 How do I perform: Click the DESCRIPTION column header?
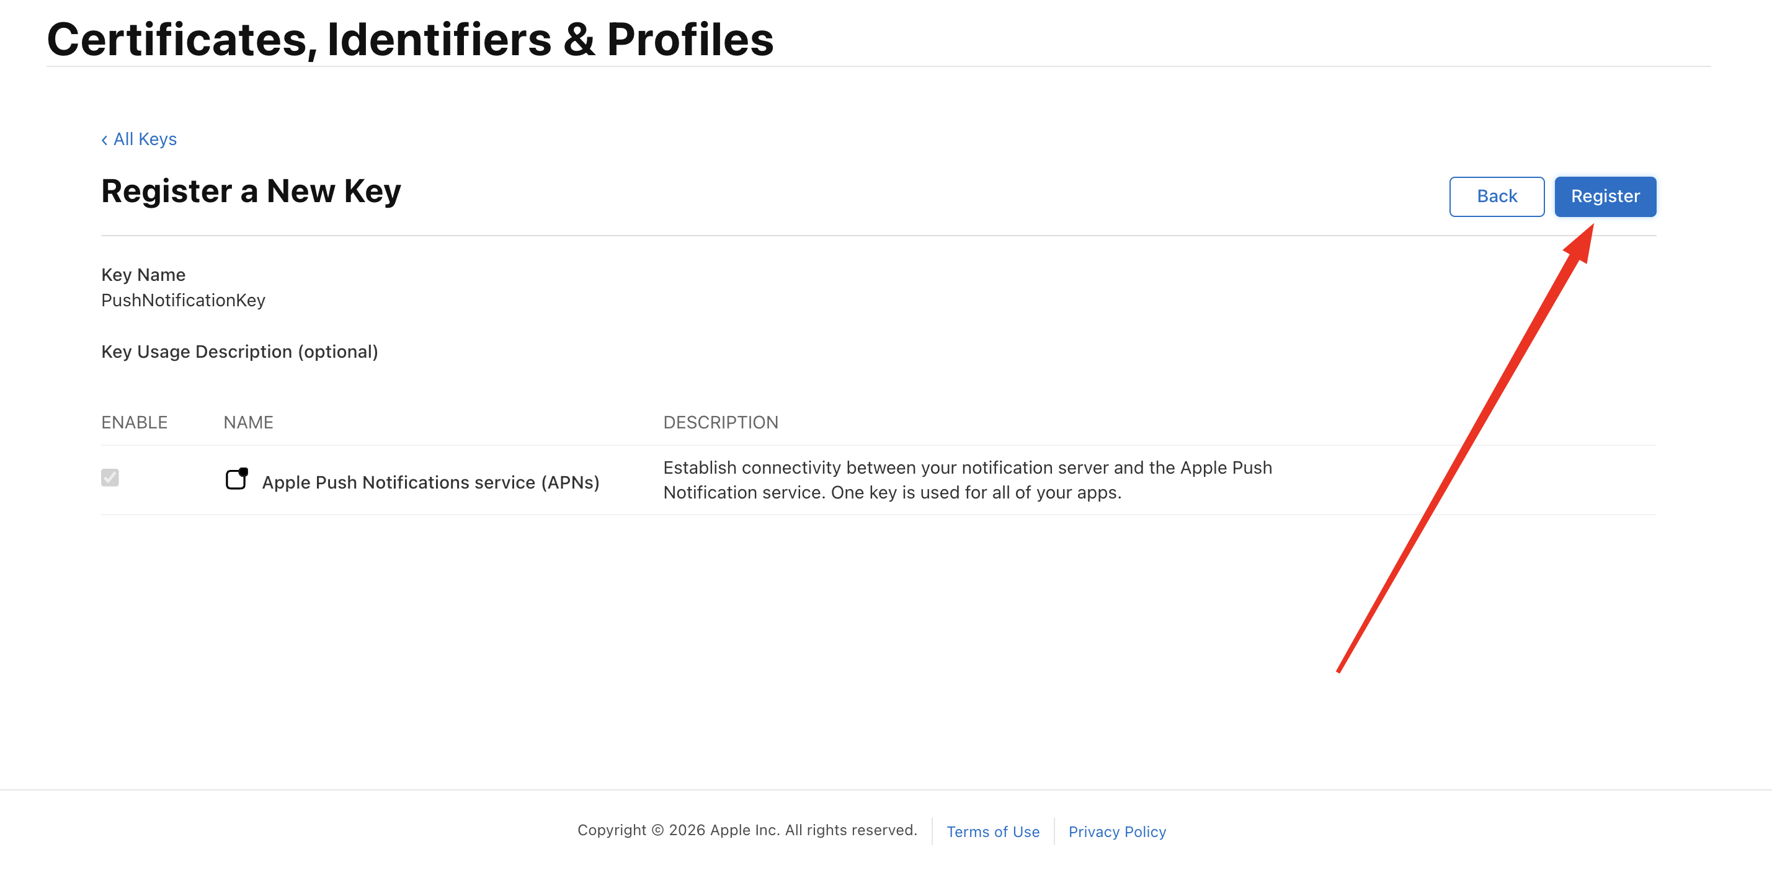click(x=720, y=422)
